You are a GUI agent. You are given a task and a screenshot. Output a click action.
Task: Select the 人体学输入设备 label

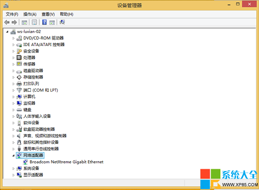click(37, 116)
